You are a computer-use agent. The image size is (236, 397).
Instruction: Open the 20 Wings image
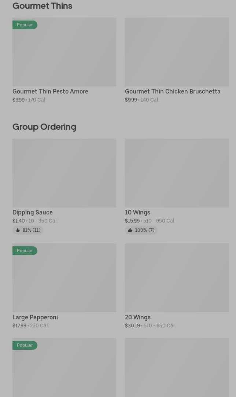point(177,278)
